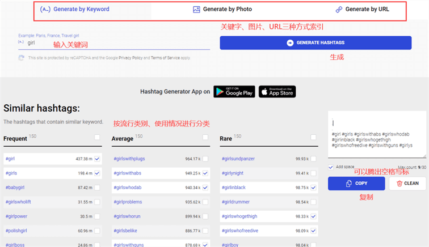
Task: Click the #polishgirl hashtag text
Action: pyautogui.click(x=16, y=231)
